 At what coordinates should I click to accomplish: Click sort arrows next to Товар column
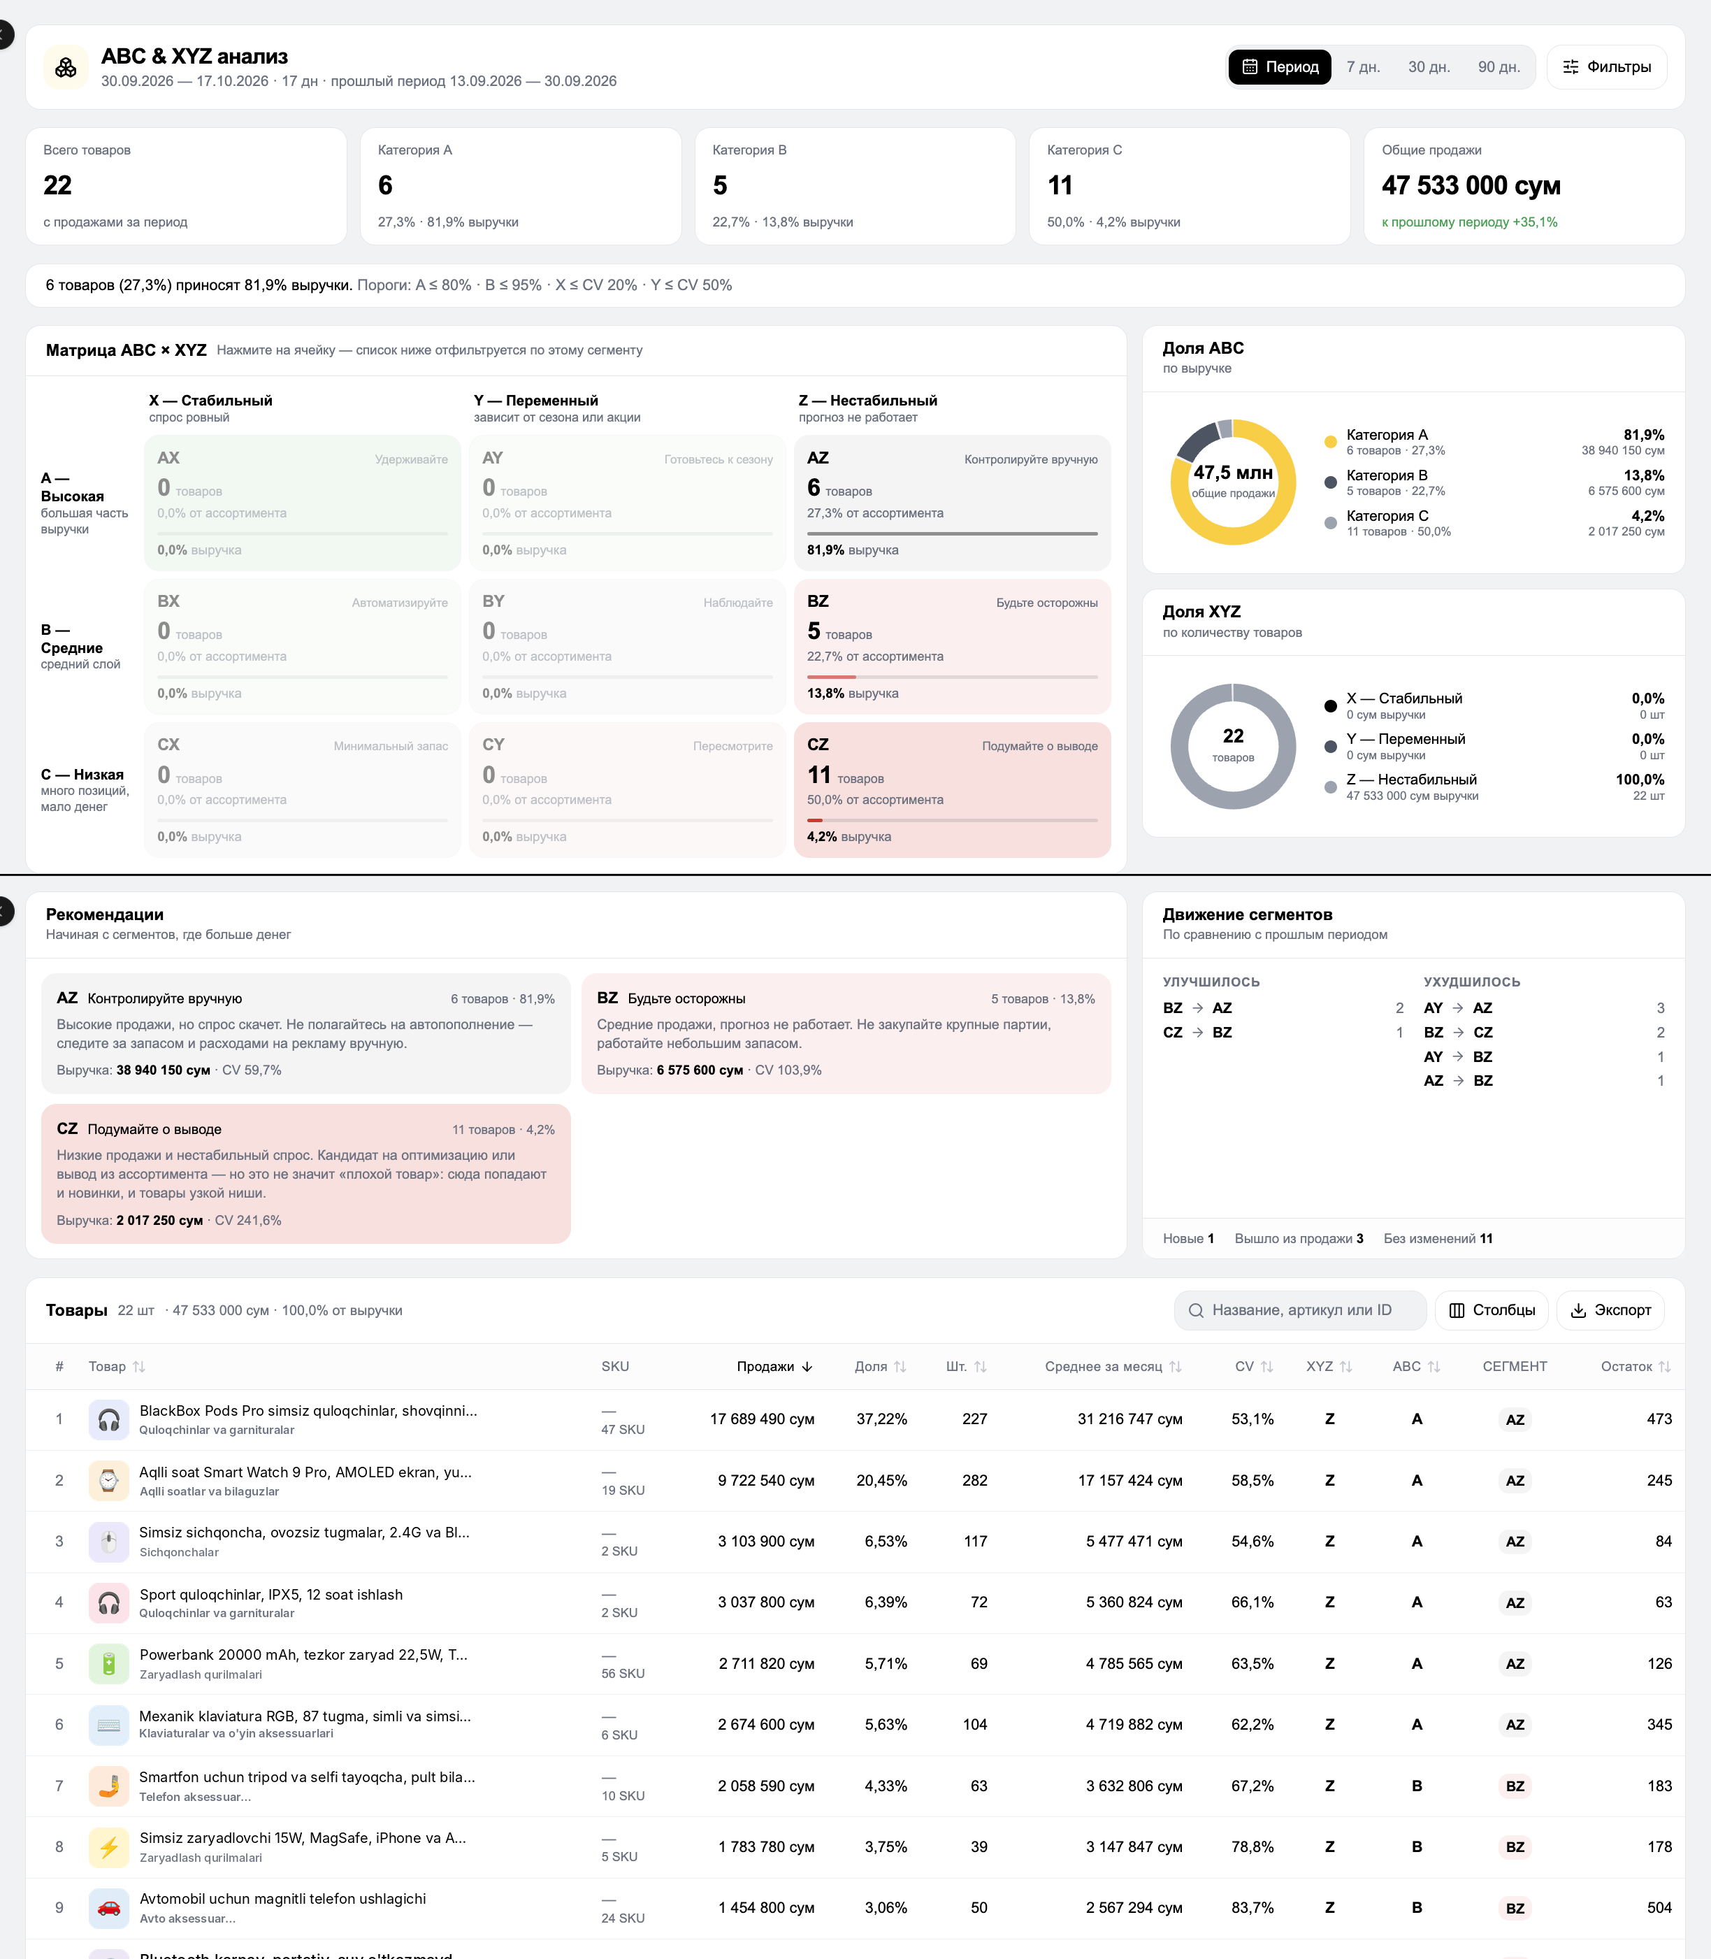pos(139,1367)
